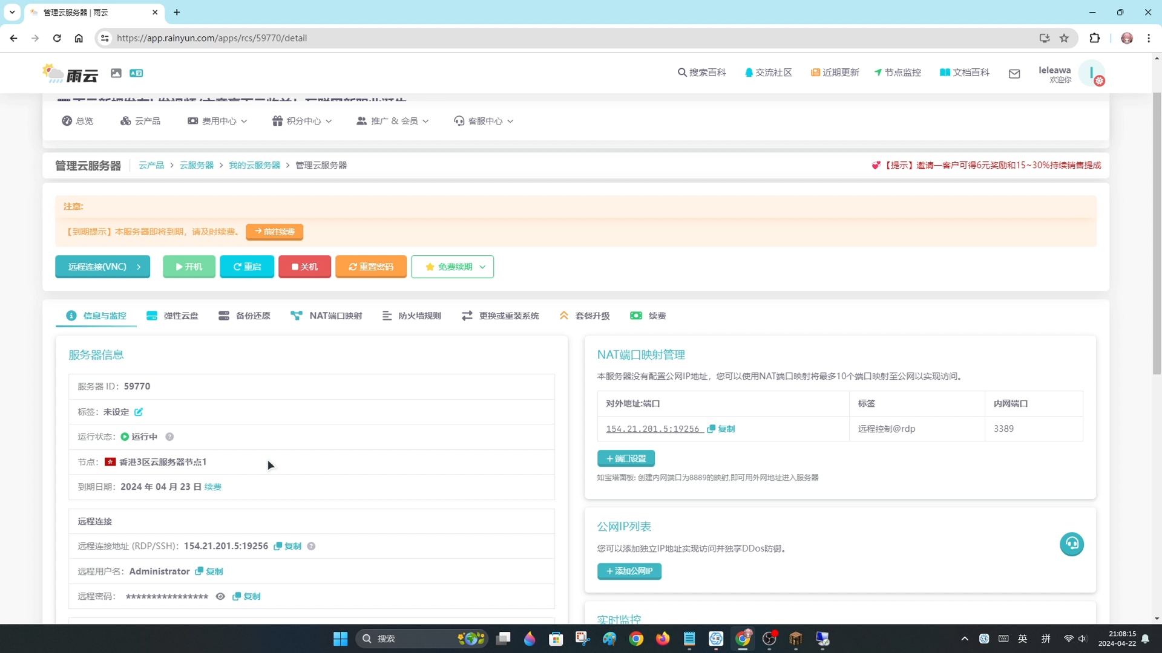Expand the 积分中心 dropdown menu
The image size is (1162, 653).
point(302,121)
